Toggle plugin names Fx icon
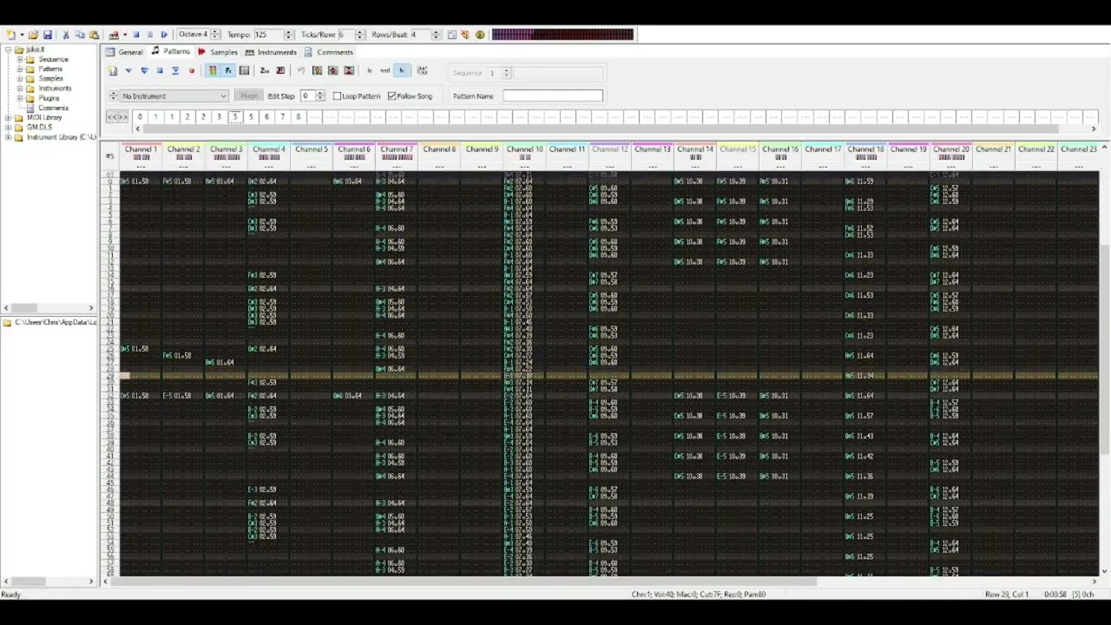 [x=228, y=70]
